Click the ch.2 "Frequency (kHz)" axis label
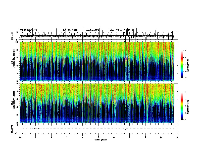Image resolution: width=199 pixels, height=154 pixels. click(x=14, y=100)
